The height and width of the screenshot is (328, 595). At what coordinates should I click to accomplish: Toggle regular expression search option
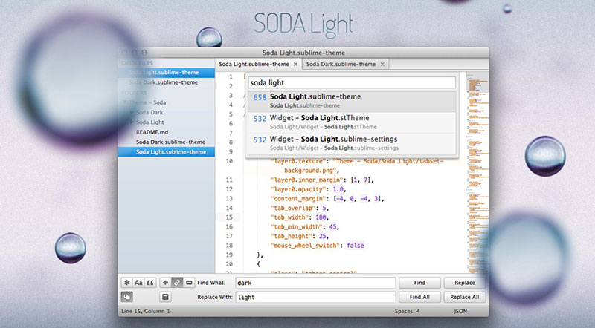[126, 283]
